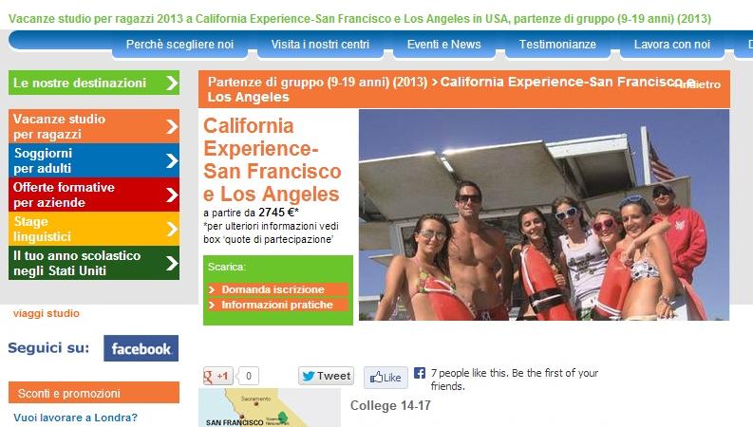Click the Google +1 icon button
Screen dimensions: 753x427
click(x=218, y=376)
